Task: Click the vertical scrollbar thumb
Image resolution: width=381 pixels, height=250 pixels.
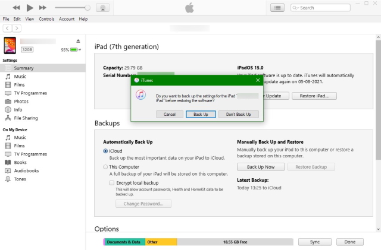Action: [378, 100]
